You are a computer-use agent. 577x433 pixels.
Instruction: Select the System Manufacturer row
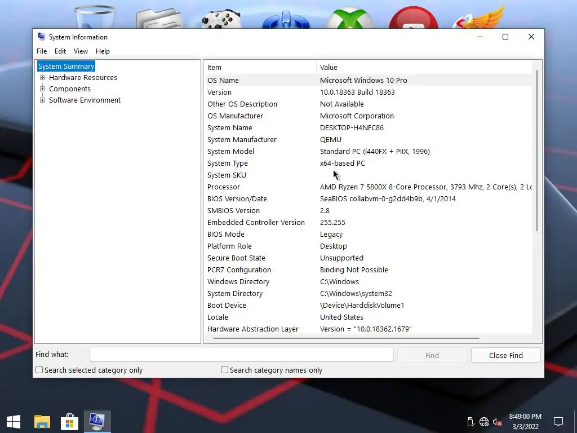[x=369, y=140]
